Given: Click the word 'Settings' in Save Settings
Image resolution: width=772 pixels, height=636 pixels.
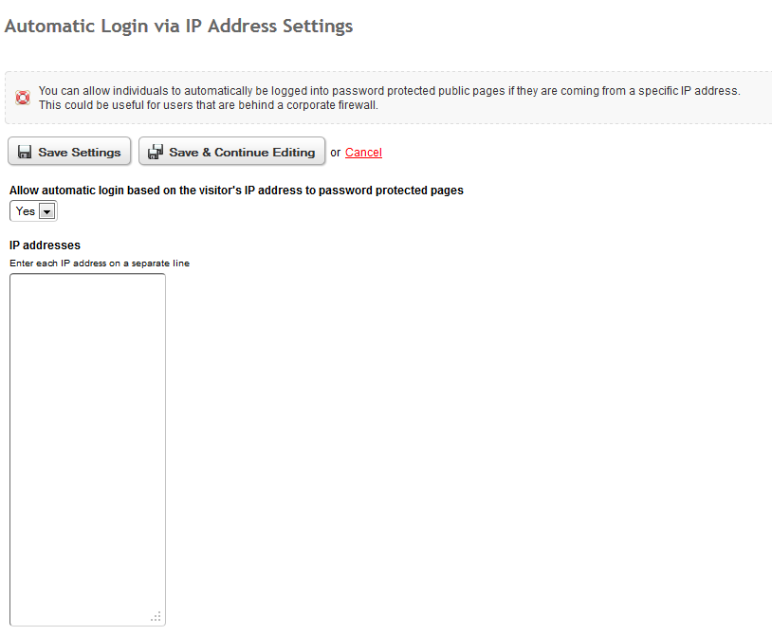Looking at the screenshot, I should [x=96, y=153].
